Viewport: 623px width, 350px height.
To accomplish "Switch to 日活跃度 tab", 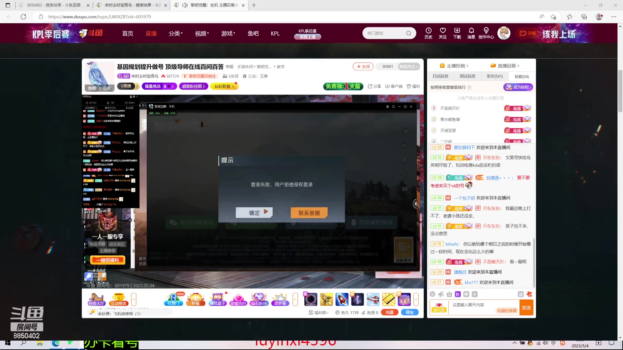I will pyautogui.click(x=440, y=76).
